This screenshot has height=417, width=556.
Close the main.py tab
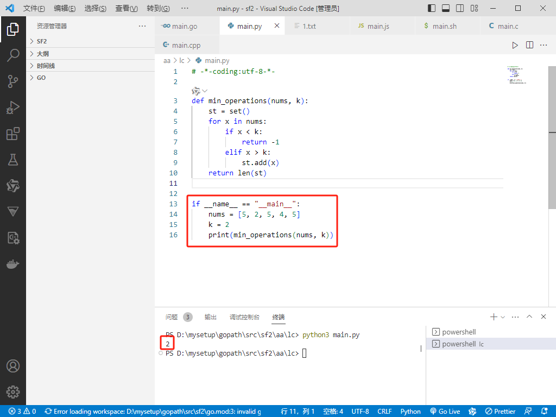click(277, 26)
